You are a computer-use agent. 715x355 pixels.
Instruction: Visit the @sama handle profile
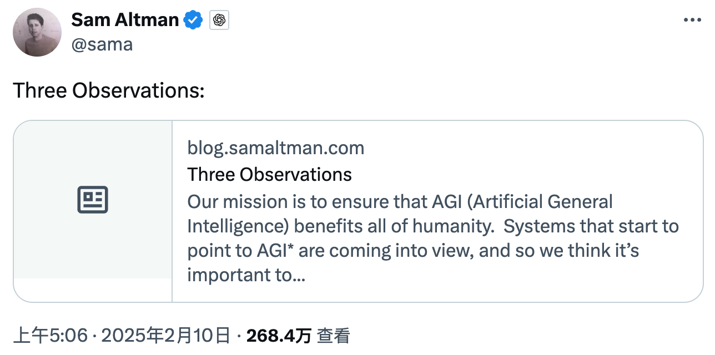pyautogui.click(x=102, y=44)
